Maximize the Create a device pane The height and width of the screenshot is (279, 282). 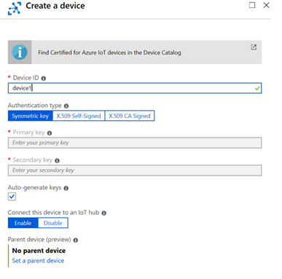[252, 5]
